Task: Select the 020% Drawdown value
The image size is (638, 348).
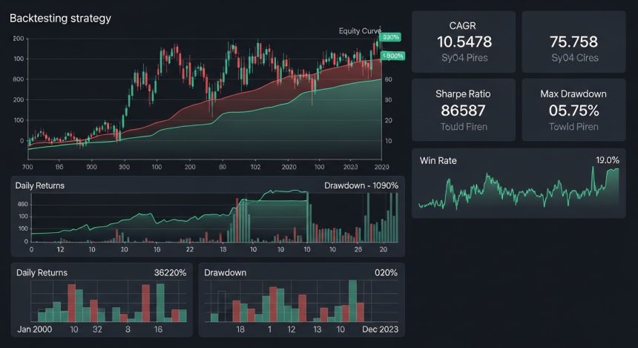Action: pyautogui.click(x=386, y=273)
